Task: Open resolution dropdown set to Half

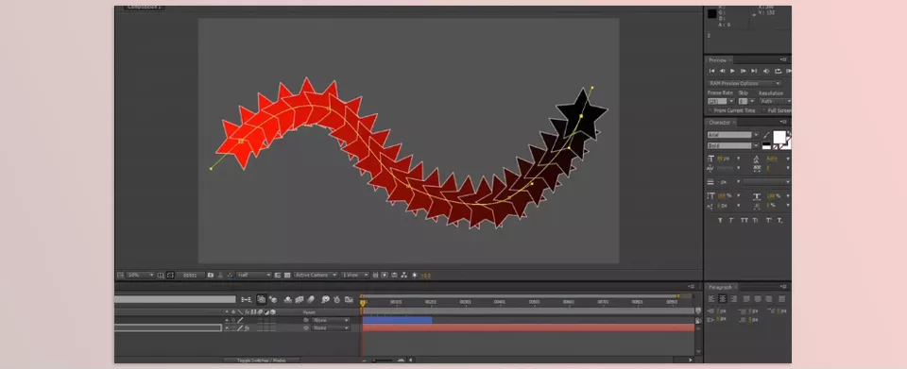Action: pyautogui.click(x=254, y=276)
